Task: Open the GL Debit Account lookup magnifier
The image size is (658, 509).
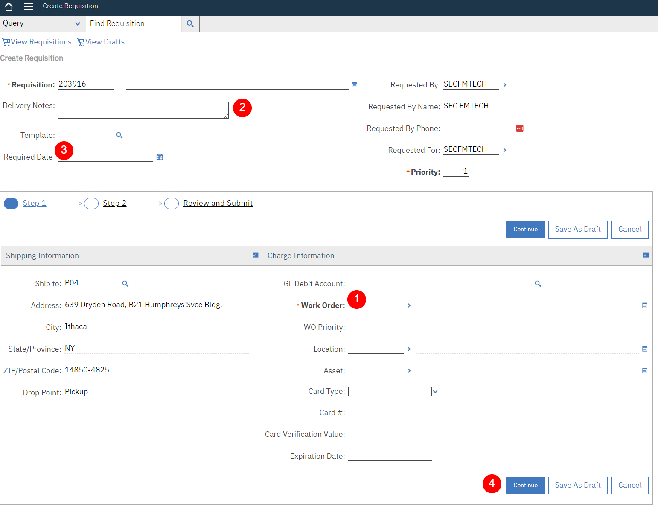Action: [538, 284]
